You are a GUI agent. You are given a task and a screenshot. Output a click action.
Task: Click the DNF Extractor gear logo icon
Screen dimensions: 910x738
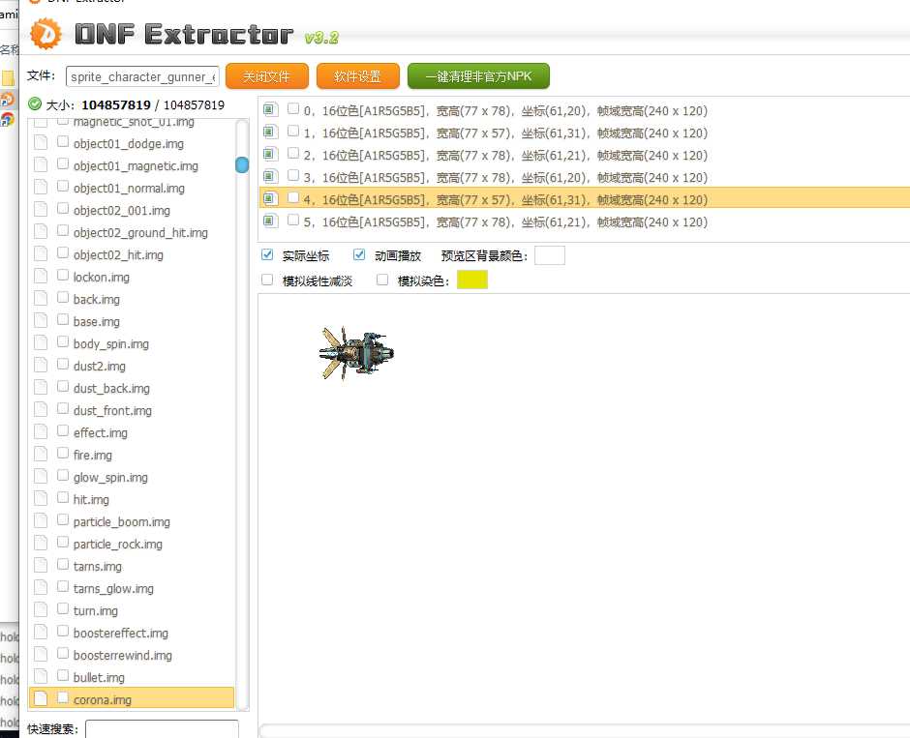(x=45, y=34)
